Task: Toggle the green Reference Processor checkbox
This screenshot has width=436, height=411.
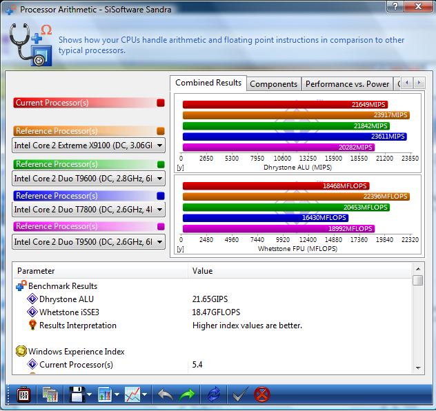Action: (x=161, y=165)
